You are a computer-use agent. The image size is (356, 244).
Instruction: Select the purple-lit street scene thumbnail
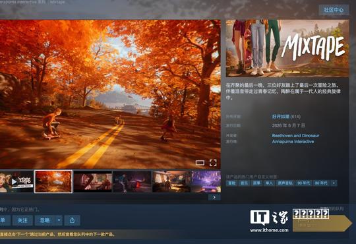(x=132, y=181)
